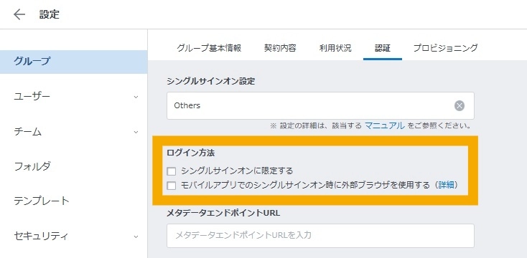Switch to プロビジョニング tab
The height and width of the screenshot is (258, 527).
pos(445,48)
